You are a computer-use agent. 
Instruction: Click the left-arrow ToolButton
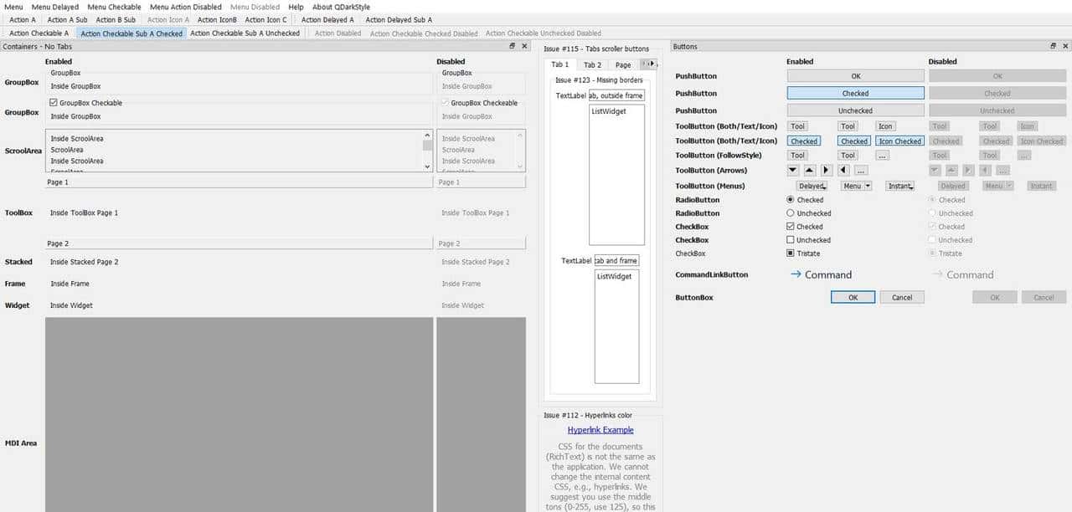tap(843, 170)
